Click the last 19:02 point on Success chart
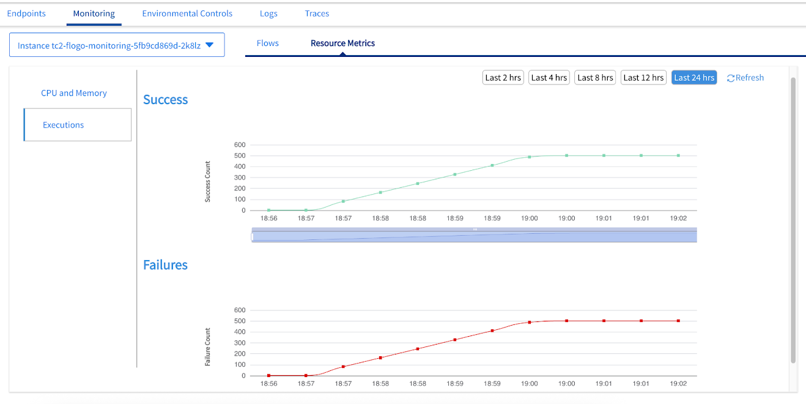 point(678,155)
